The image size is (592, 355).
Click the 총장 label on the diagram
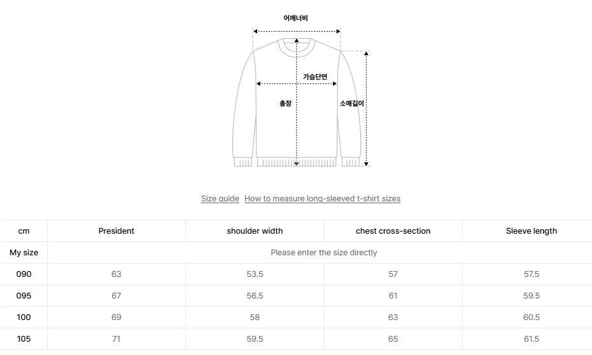point(285,104)
